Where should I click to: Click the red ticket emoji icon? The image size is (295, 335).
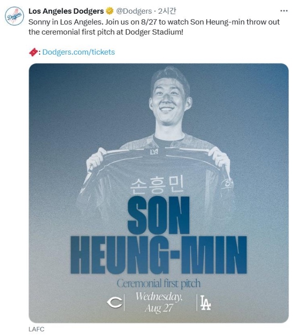tap(33, 52)
